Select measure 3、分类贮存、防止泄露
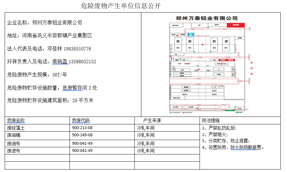 (x=226, y=141)
